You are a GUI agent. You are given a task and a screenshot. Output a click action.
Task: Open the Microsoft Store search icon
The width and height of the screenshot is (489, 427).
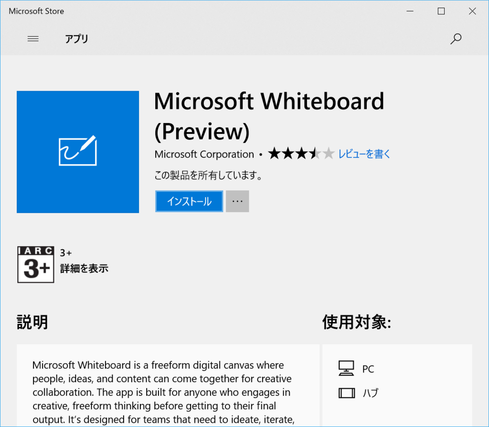point(456,39)
